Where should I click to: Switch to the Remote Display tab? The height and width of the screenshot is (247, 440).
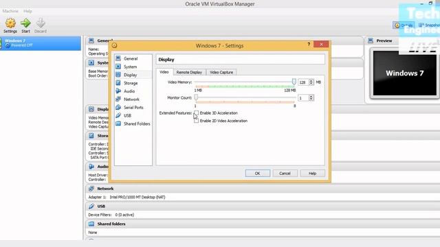point(189,72)
